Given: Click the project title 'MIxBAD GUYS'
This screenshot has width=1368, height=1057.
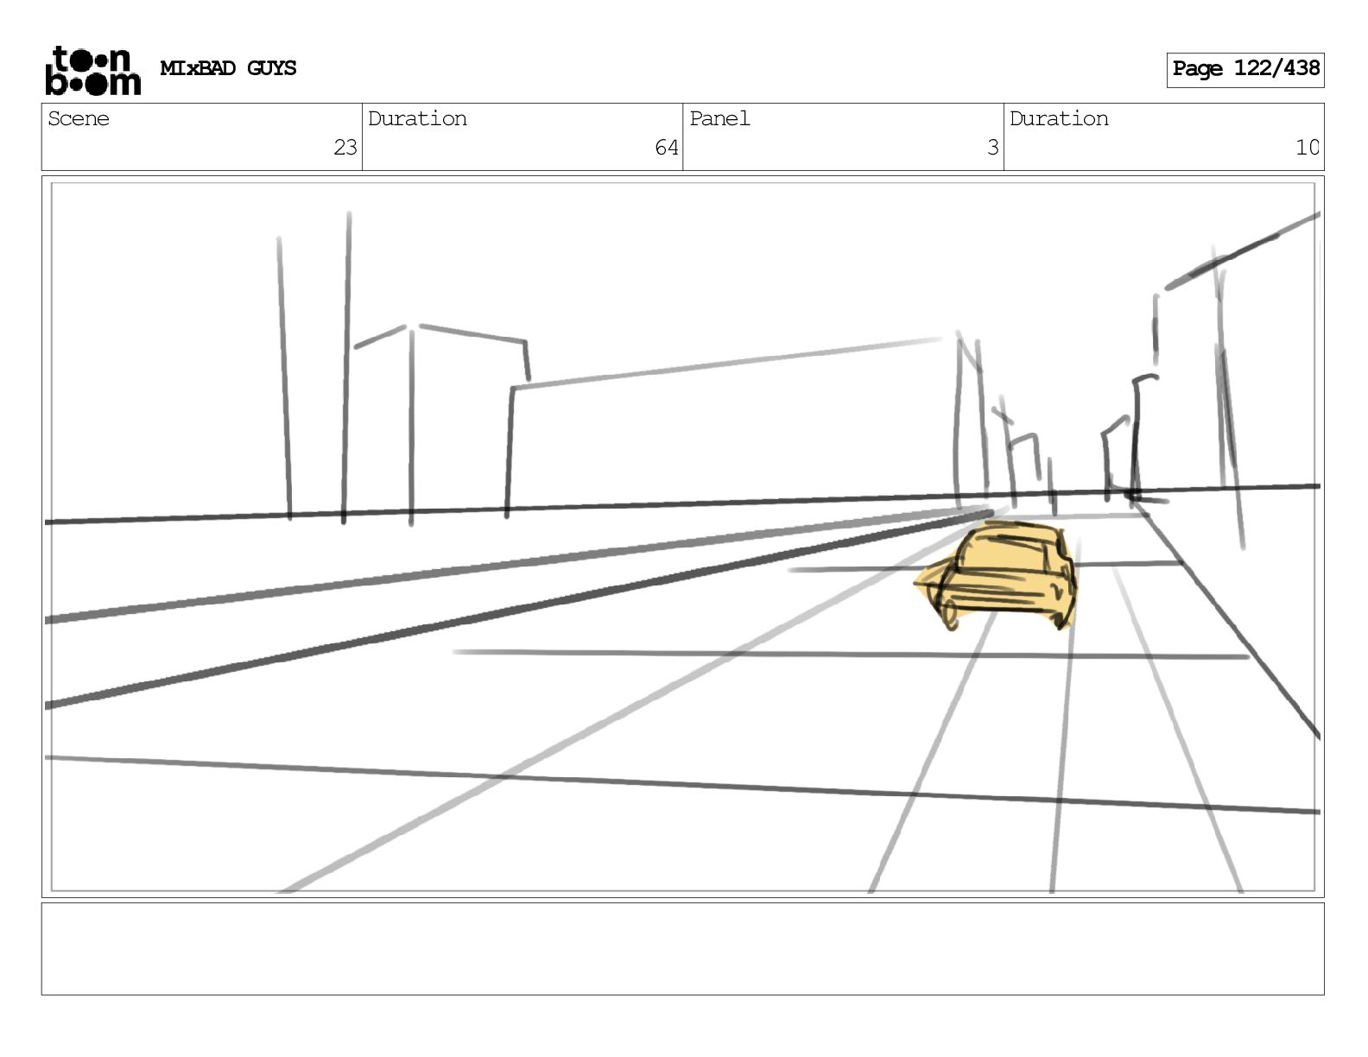Looking at the screenshot, I should 228,68.
